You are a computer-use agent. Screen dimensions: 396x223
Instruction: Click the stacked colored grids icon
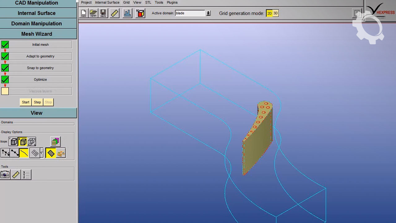tap(55, 142)
